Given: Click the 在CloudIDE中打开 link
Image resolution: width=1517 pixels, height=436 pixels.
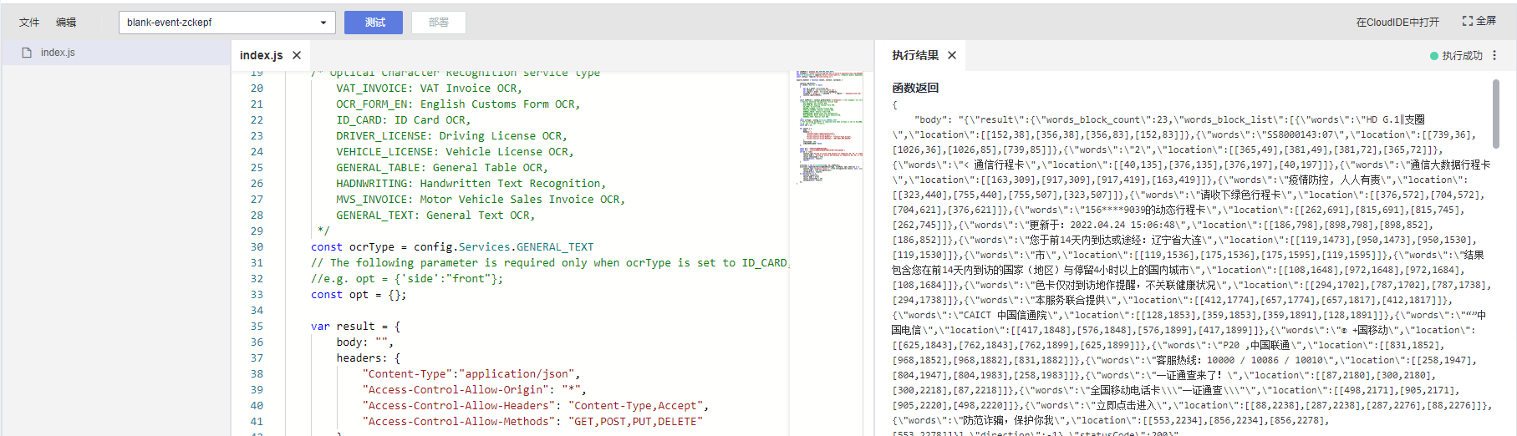Looking at the screenshot, I should [x=1397, y=23].
